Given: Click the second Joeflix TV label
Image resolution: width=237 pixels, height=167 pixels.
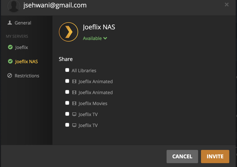Looking at the screenshot, I should click(88, 125).
